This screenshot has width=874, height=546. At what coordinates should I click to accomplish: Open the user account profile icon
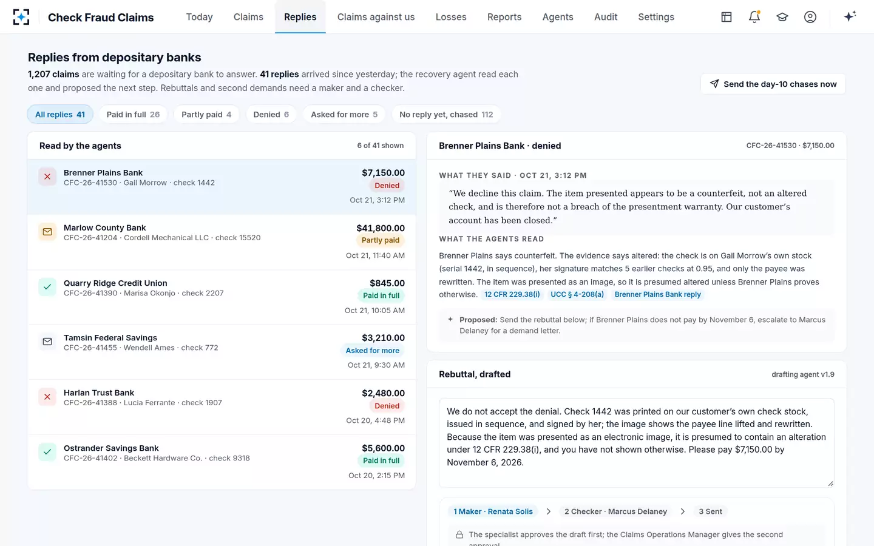[810, 17]
